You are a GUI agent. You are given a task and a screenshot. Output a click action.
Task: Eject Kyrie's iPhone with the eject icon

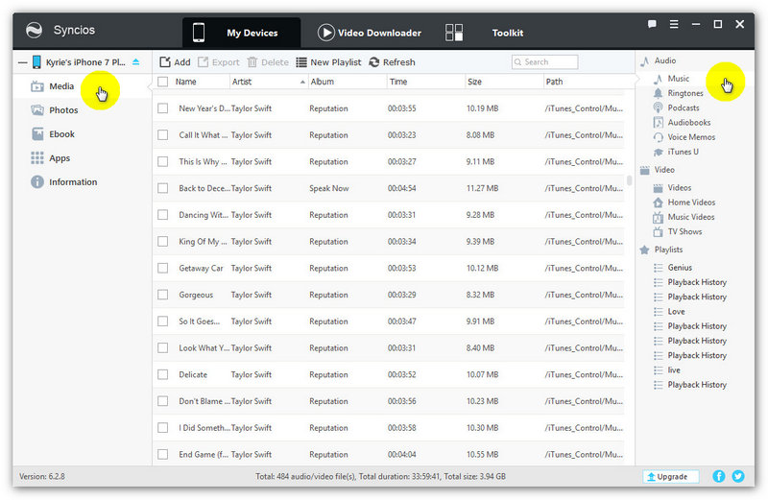point(135,62)
